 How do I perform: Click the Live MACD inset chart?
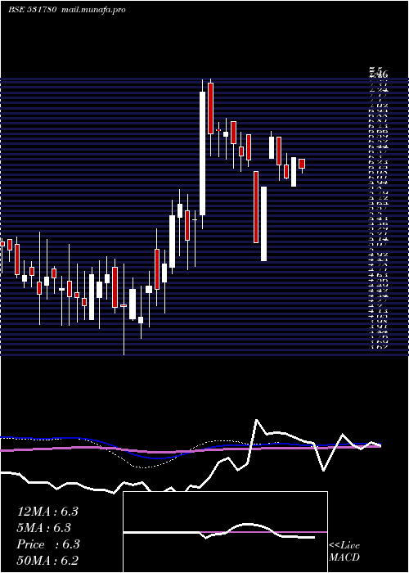pos(225,532)
